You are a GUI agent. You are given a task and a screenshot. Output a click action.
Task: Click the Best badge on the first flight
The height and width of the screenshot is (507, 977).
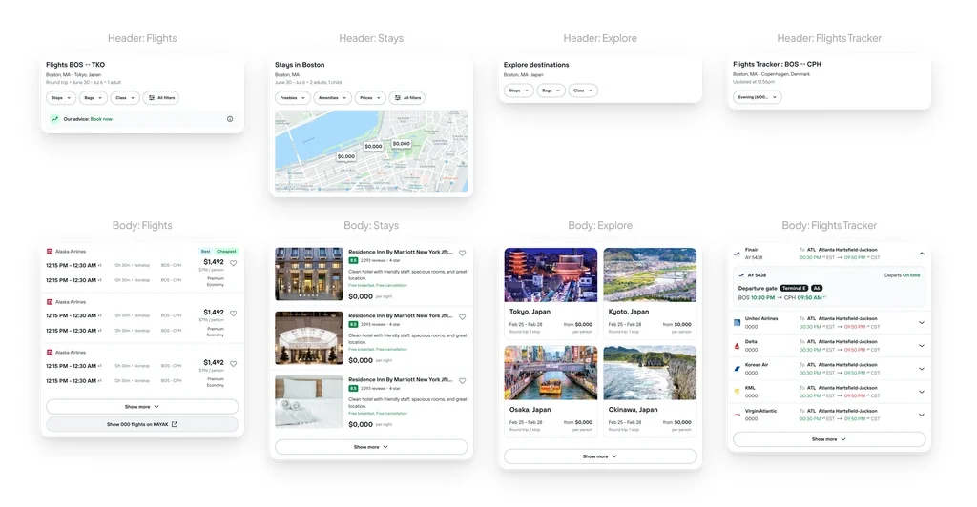tap(206, 252)
